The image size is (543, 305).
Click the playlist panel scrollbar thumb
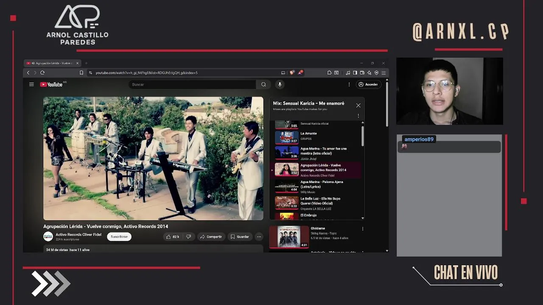pyautogui.click(x=363, y=136)
